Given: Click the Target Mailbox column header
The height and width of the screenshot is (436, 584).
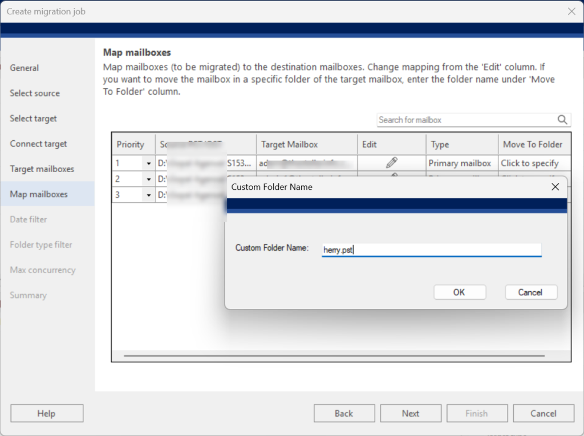Looking at the screenshot, I should 306,144.
